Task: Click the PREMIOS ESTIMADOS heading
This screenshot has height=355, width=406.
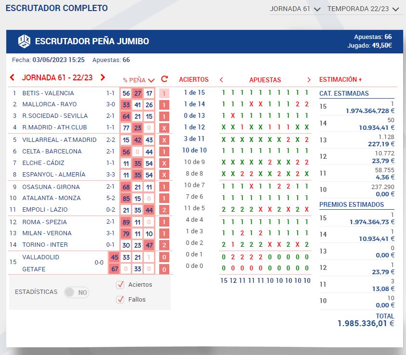Action: tap(351, 204)
